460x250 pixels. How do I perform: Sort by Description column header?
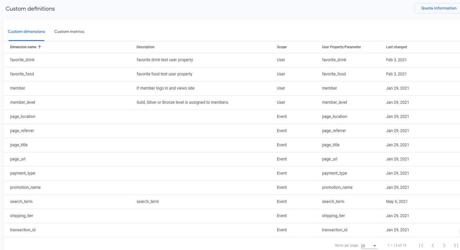145,47
